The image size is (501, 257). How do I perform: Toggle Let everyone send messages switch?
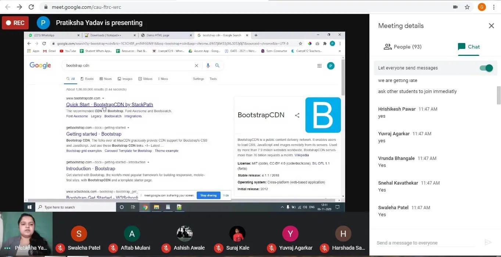tap(486, 68)
